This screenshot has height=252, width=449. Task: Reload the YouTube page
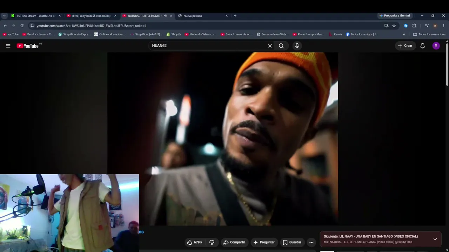point(22,26)
